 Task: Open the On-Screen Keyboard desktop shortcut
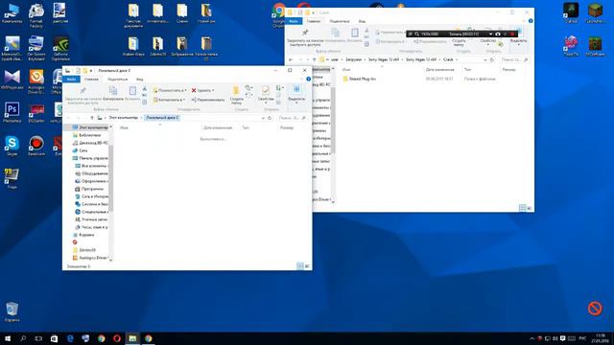point(36,49)
